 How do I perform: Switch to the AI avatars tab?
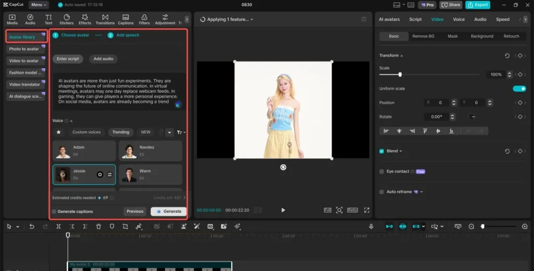(x=389, y=19)
